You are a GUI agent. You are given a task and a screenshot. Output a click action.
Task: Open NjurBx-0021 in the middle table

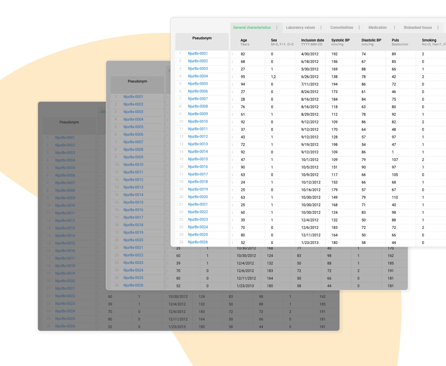133,247
